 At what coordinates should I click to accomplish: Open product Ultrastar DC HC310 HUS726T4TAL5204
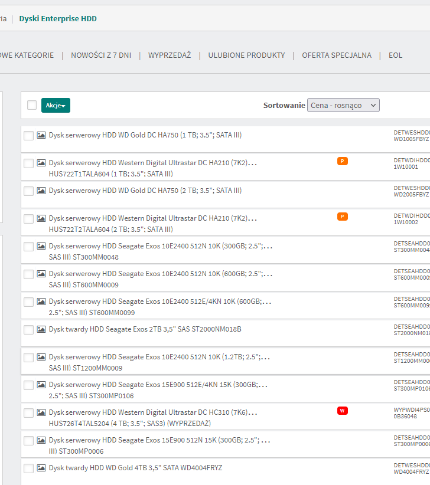pyautogui.click(x=153, y=418)
